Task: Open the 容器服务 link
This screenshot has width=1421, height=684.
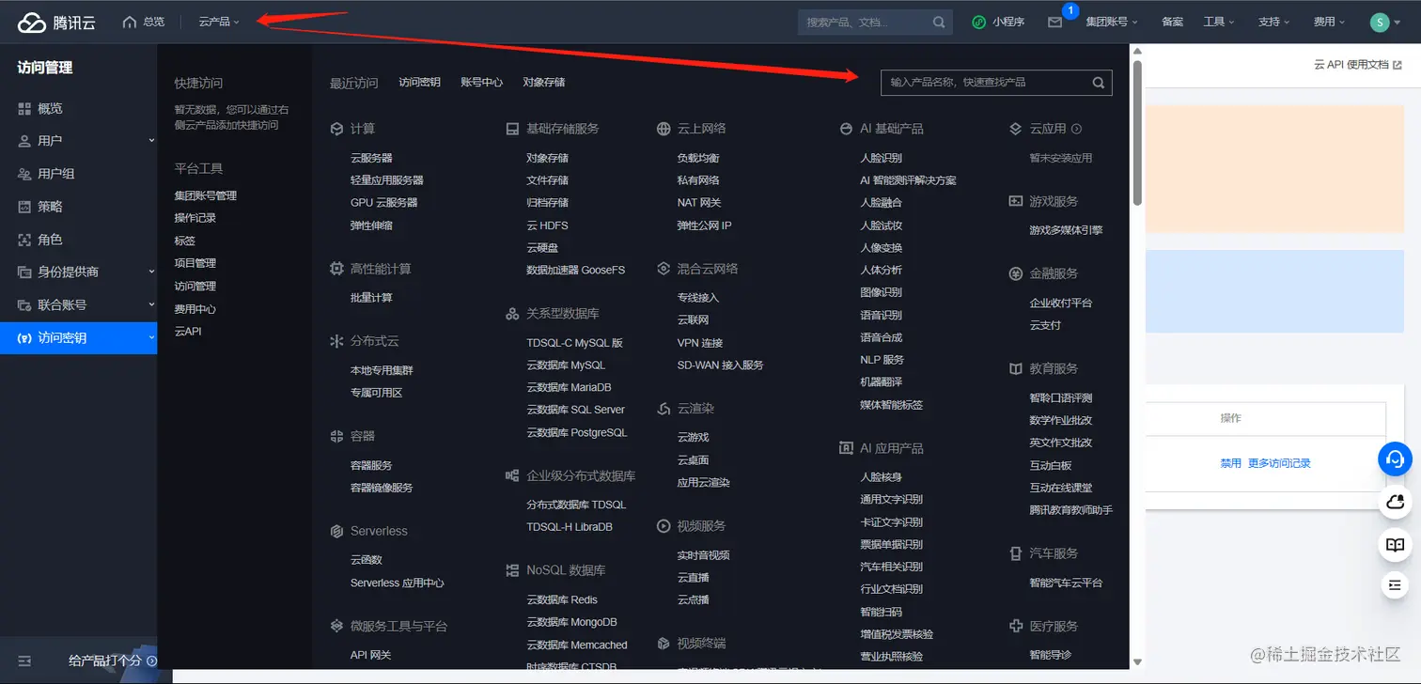Action: pos(371,466)
